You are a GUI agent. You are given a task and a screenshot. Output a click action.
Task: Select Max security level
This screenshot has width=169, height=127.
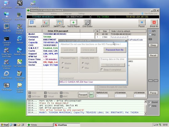83,68
